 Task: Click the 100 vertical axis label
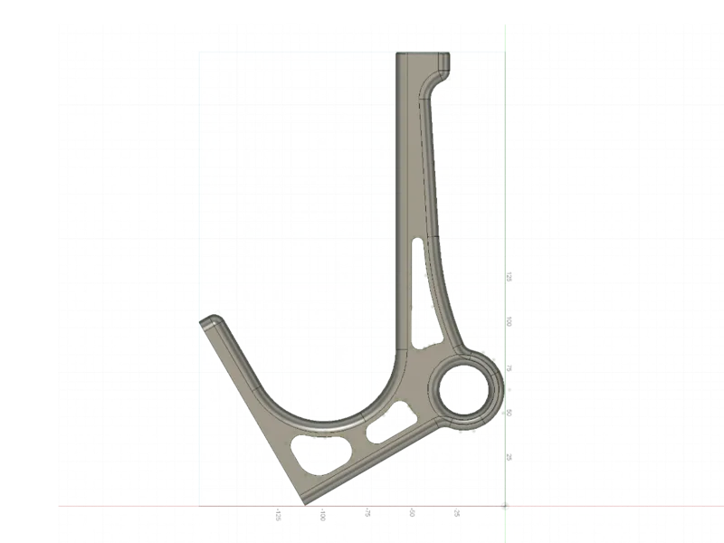click(509, 321)
